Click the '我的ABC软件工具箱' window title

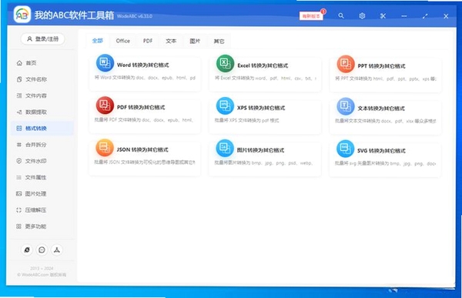[74, 15]
